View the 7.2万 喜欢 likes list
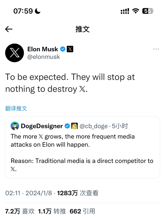The height and width of the screenshot is (218, 165). [20, 211]
